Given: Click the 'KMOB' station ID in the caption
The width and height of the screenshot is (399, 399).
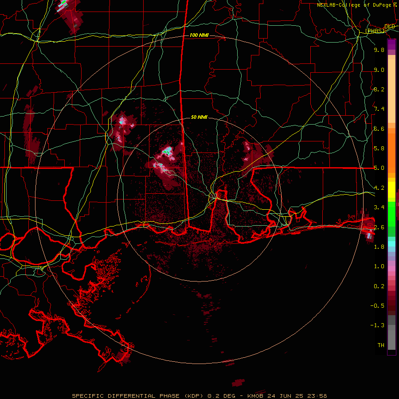Looking at the screenshot, I should [255, 396].
